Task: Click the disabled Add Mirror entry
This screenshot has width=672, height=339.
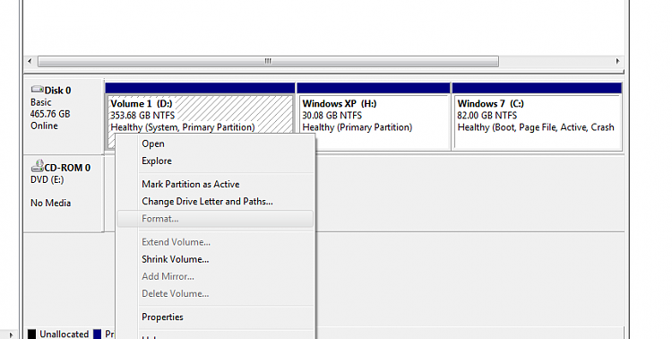Action: point(168,276)
